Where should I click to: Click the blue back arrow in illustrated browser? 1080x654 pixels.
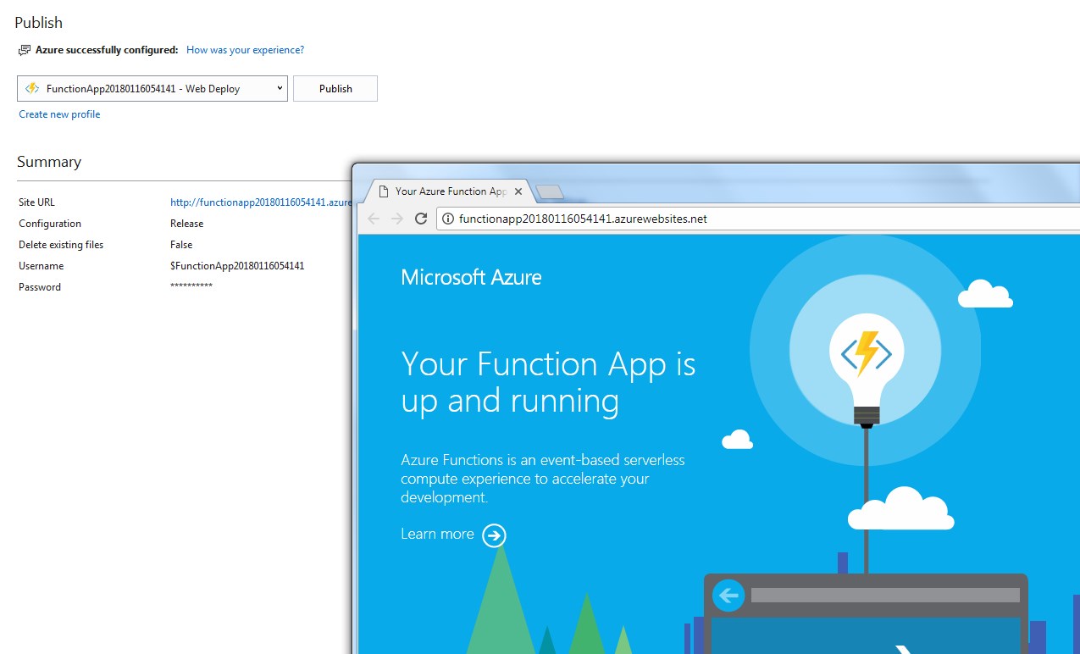[x=728, y=596]
